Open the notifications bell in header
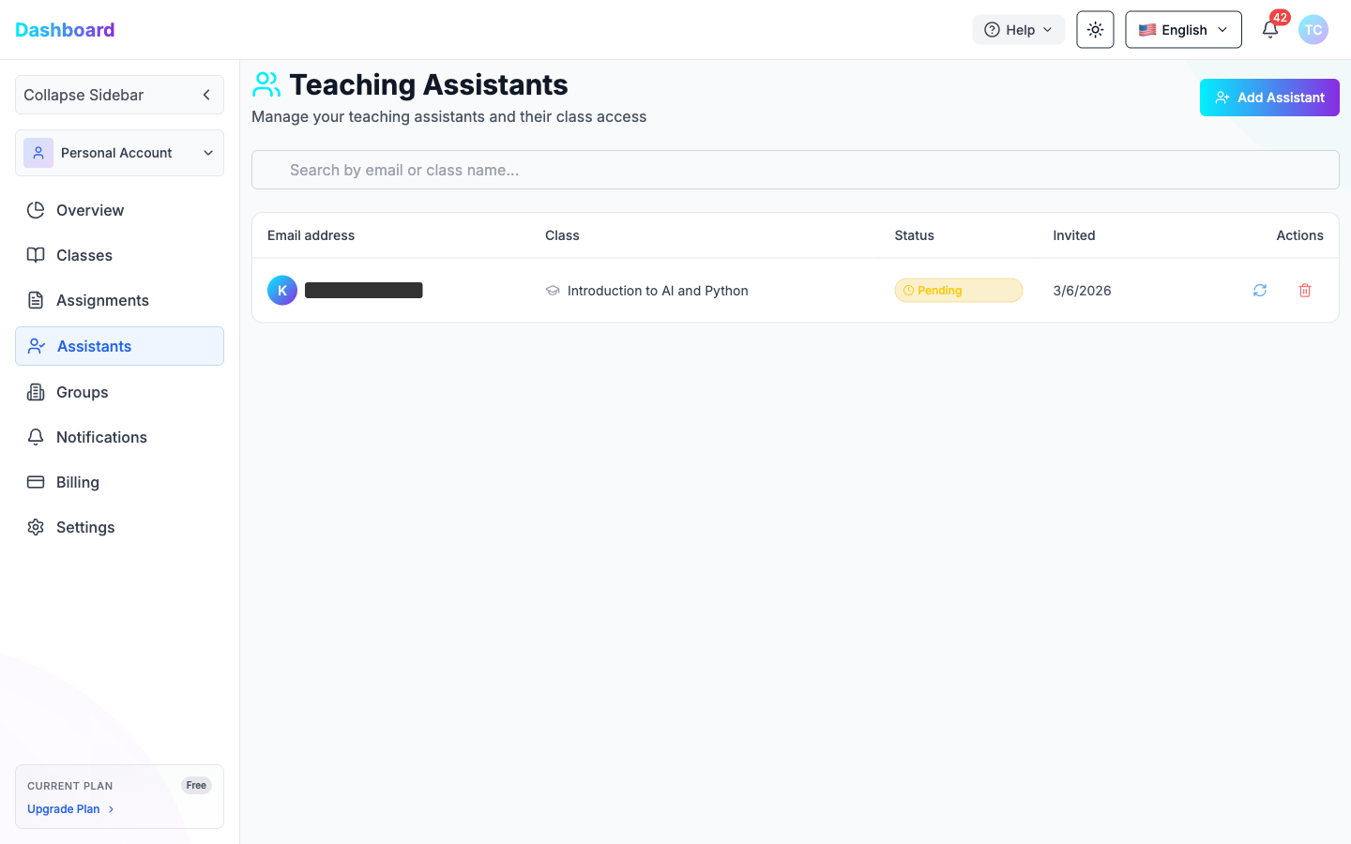This screenshot has height=844, width=1351. click(1270, 30)
